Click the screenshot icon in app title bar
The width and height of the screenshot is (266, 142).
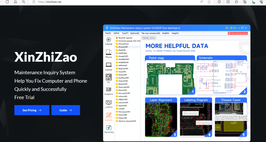pos(231,28)
